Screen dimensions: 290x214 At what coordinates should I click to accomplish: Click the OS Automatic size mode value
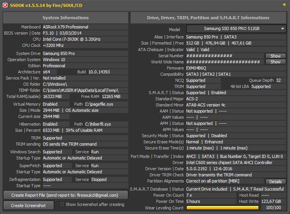[x=82, y=110]
